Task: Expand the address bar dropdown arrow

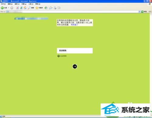Action: click(x=139, y=12)
